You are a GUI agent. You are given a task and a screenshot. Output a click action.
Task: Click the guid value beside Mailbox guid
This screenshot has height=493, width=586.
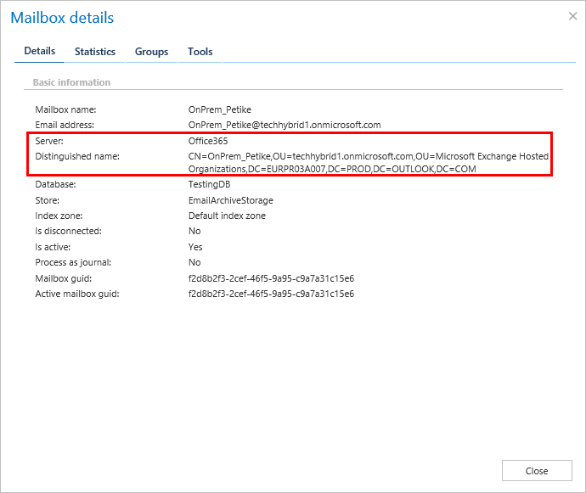pyautogui.click(x=271, y=278)
